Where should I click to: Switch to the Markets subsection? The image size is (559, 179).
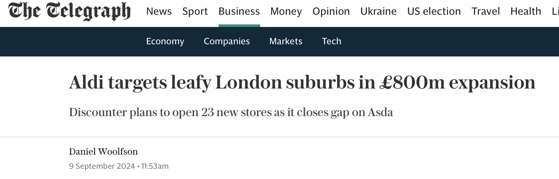tap(286, 41)
